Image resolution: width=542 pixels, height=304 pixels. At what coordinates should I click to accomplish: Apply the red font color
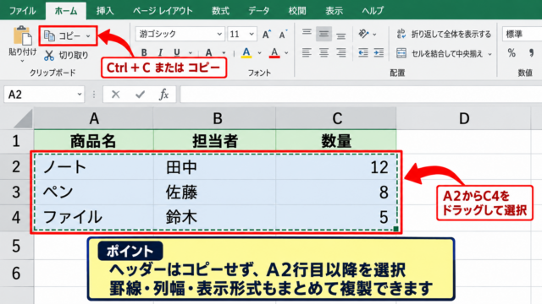[274, 53]
